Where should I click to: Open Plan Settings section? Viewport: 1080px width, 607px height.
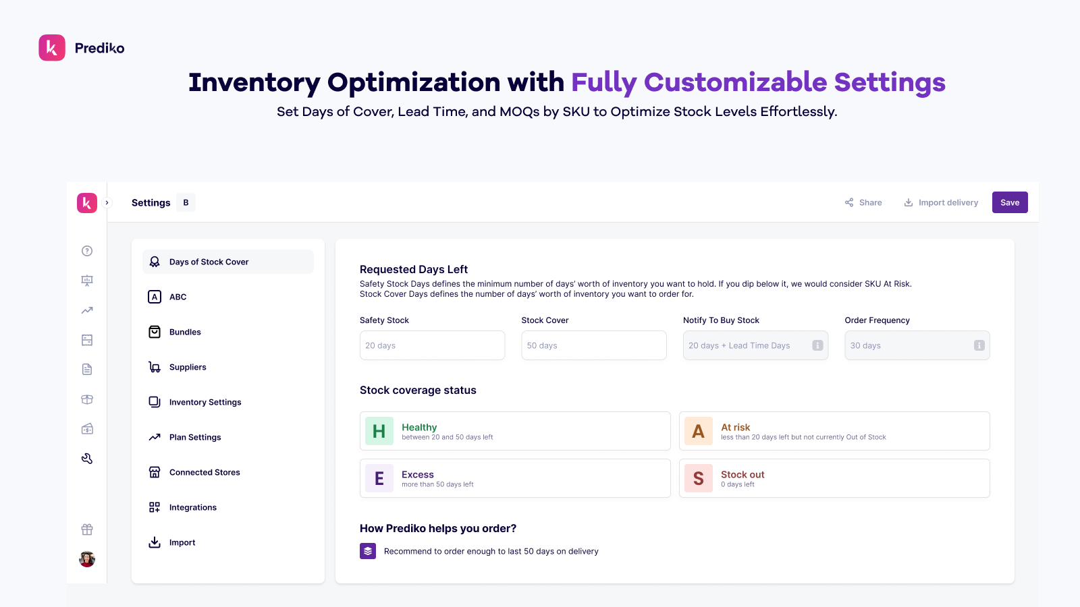[x=228, y=437]
